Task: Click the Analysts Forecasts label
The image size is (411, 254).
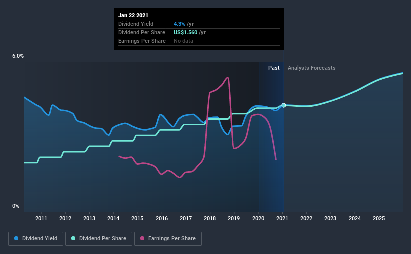Action: [x=312, y=68]
